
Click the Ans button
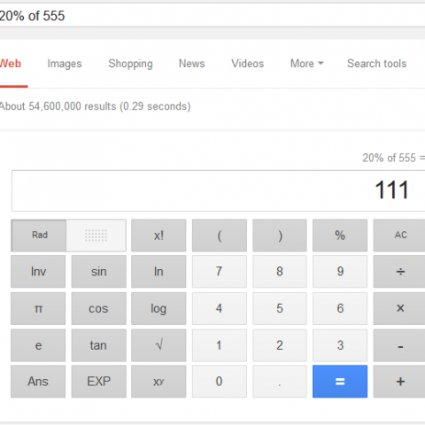(38, 382)
